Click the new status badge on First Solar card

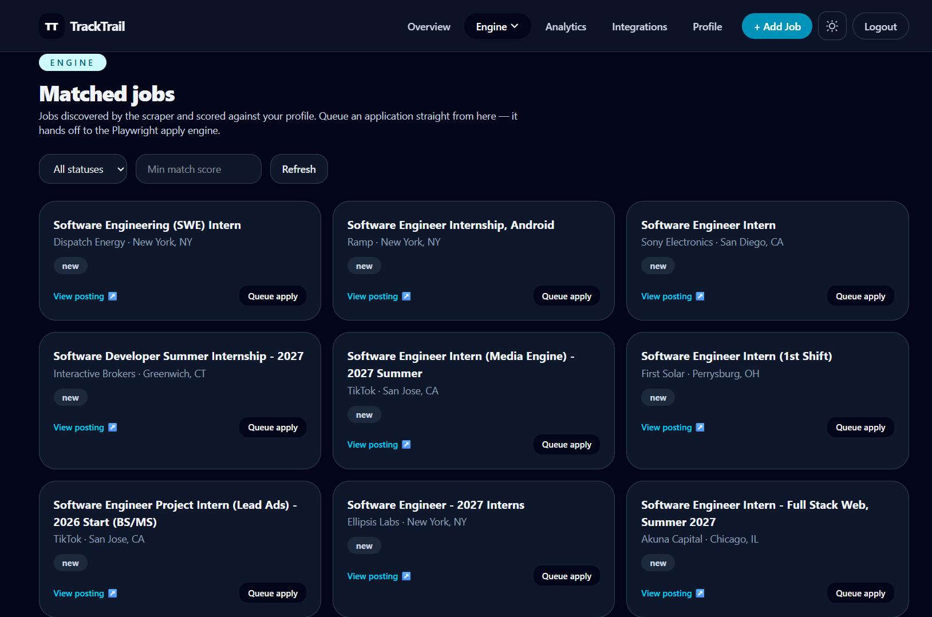[658, 398]
